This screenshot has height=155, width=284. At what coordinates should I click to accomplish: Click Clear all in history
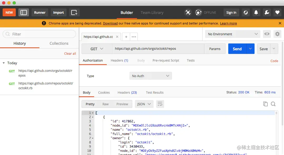pyautogui.click(x=70, y=53)
